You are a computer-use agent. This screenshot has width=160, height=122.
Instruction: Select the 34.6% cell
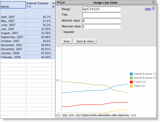coord(39,41)
